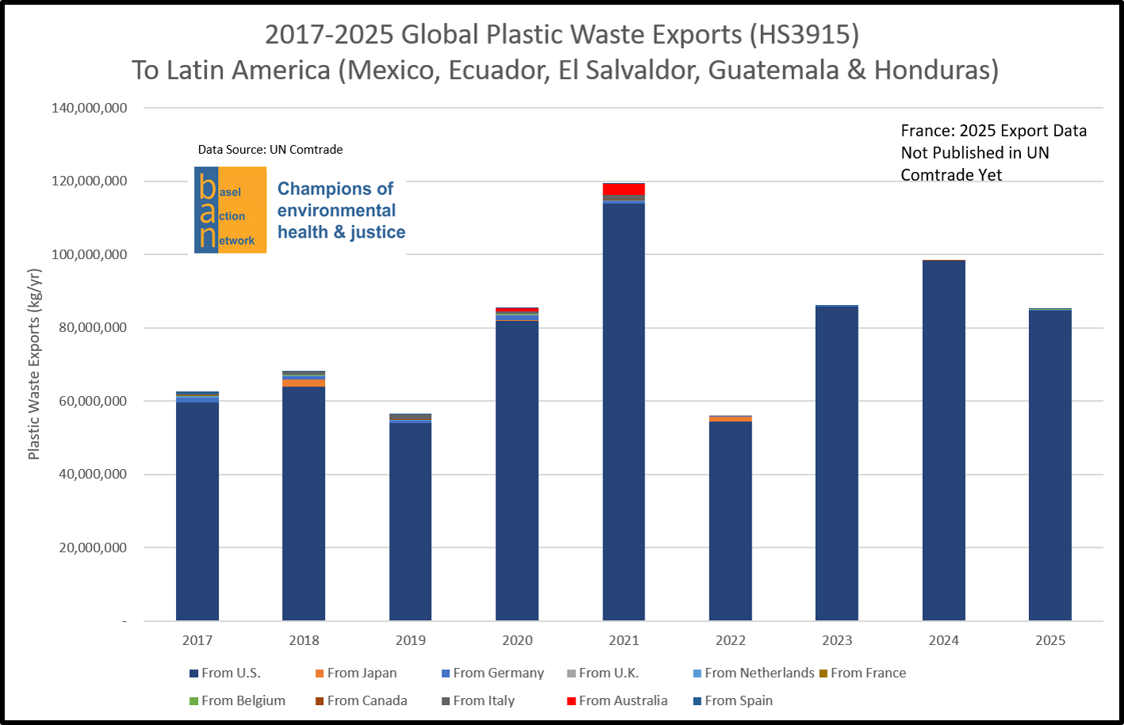This screenshot has width=1124, height=725.
Task: Click the 140,000,000 y-axis label
Action: 90,109
